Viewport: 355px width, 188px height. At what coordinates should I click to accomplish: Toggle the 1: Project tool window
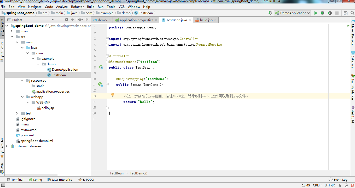(x=2, y=28)
